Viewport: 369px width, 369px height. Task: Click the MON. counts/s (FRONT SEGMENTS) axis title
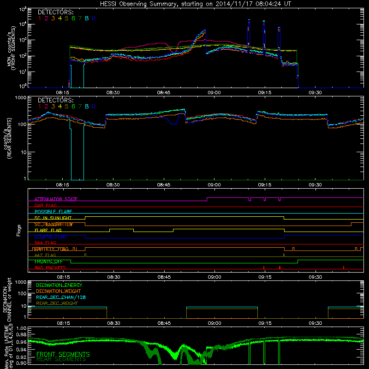[x=11, y=48]
